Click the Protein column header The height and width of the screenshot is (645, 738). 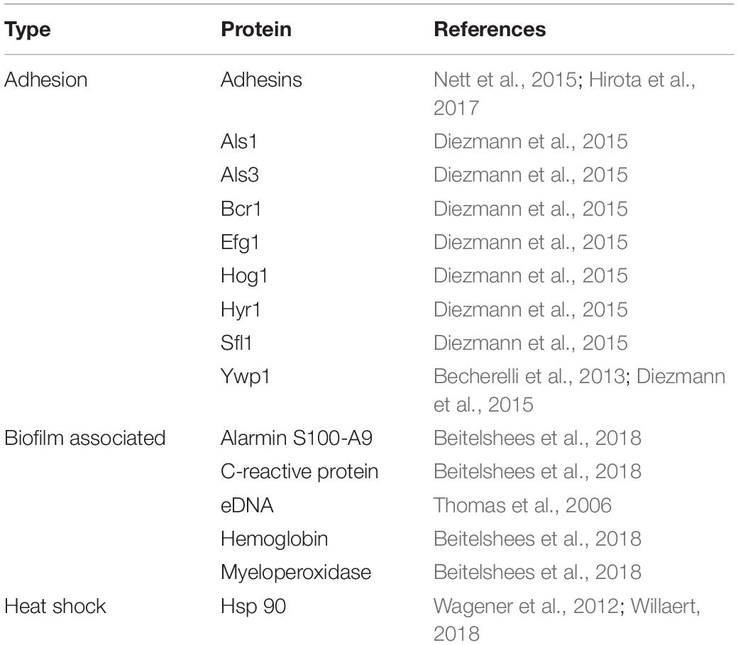256,29
